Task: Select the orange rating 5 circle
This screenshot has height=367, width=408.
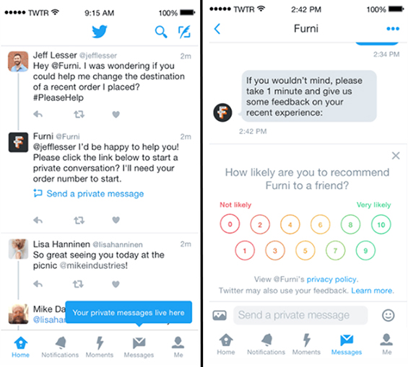Action: (305, 250)
